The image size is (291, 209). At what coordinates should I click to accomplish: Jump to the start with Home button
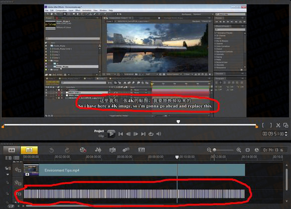point(120,133)
